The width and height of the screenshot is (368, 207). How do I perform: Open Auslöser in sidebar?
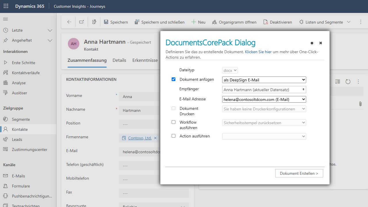[28, 93]
